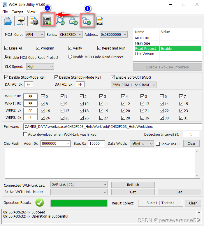Toggle the Program checkbox
Viewport: 204px width, 226px height.
(x=38, y=48)
